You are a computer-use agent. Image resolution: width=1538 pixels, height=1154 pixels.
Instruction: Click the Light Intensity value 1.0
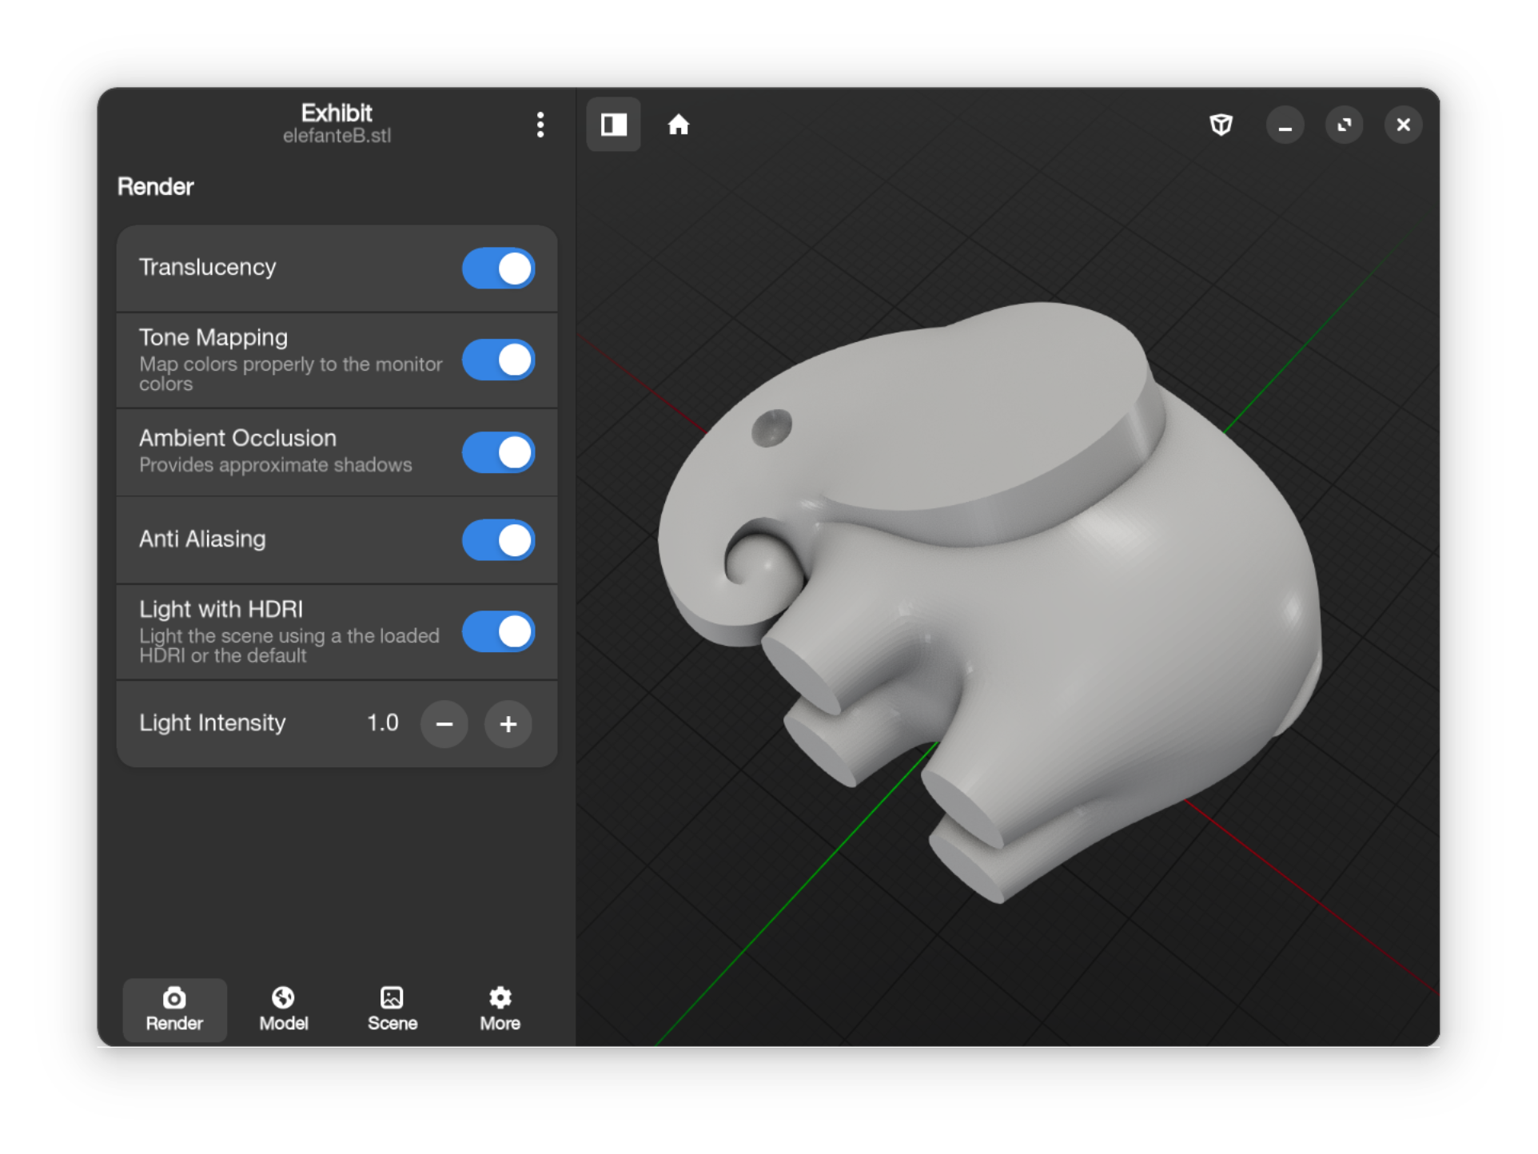coord(382,723)
